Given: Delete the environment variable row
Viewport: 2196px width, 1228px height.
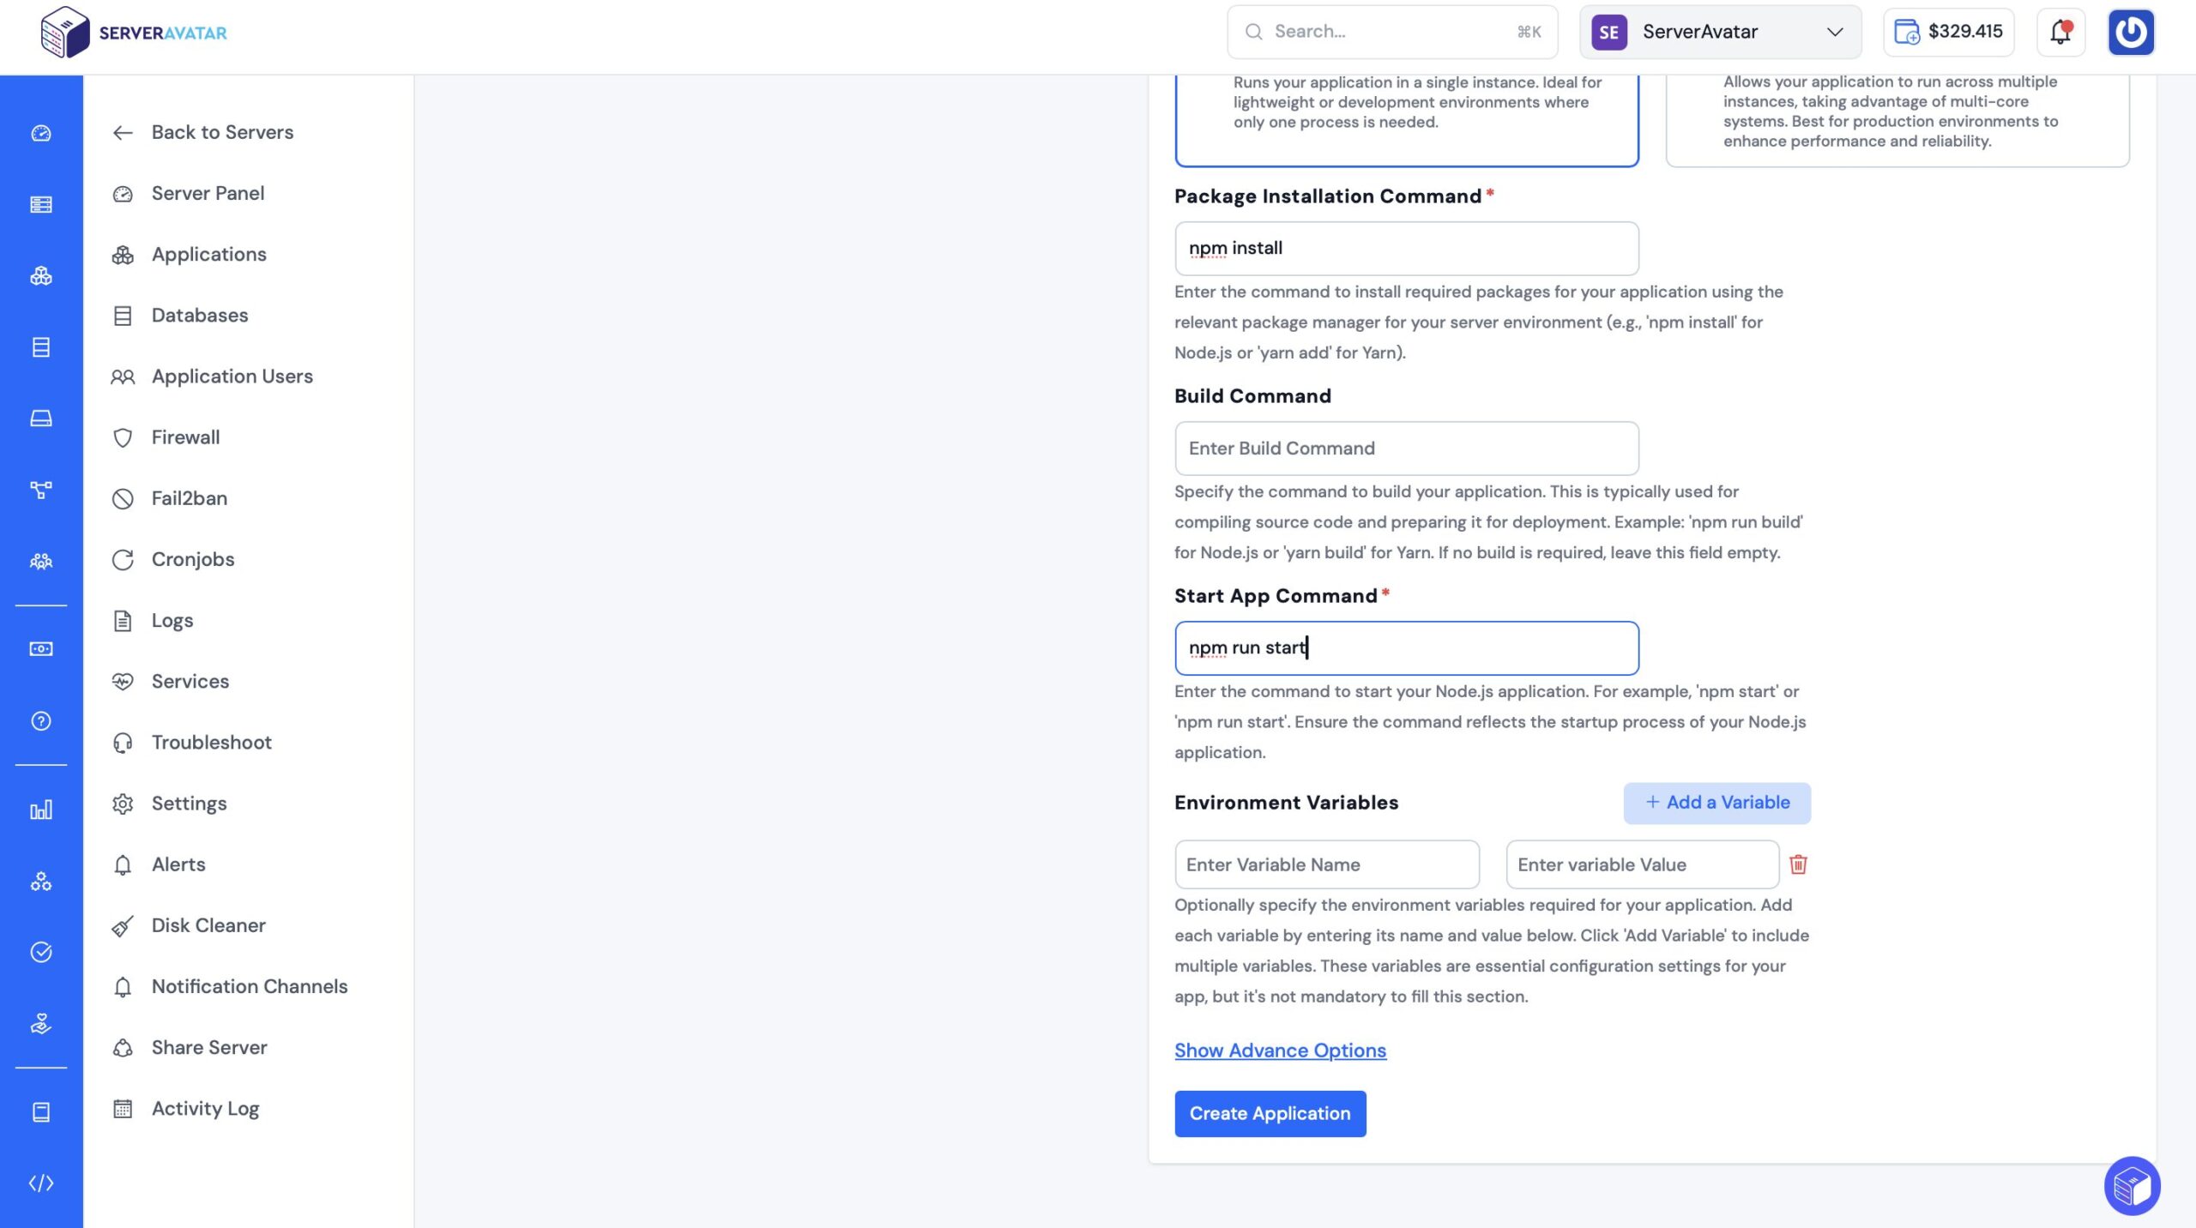Looking at the screenshot, I should point(1798,864).
